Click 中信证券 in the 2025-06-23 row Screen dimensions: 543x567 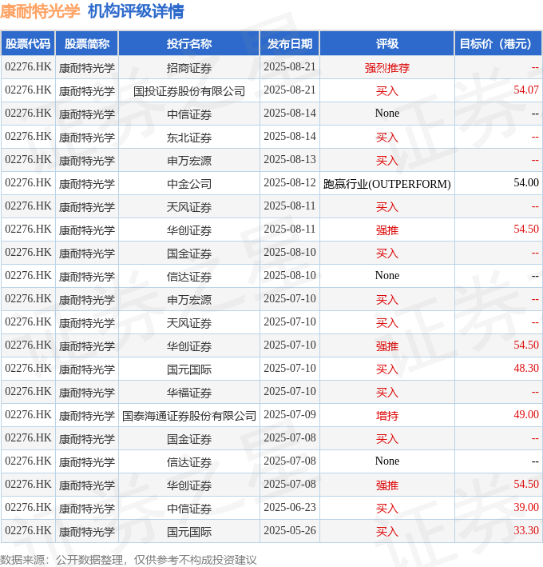(x=188, y=509)
